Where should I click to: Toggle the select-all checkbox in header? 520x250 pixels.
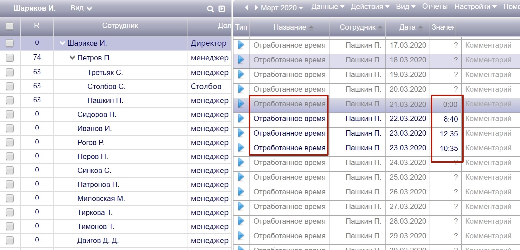pos(10,26)
